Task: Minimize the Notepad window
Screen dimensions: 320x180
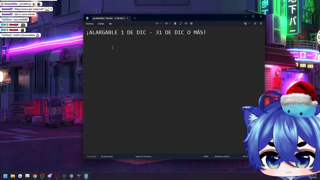Action: click(x=245, y=16)
